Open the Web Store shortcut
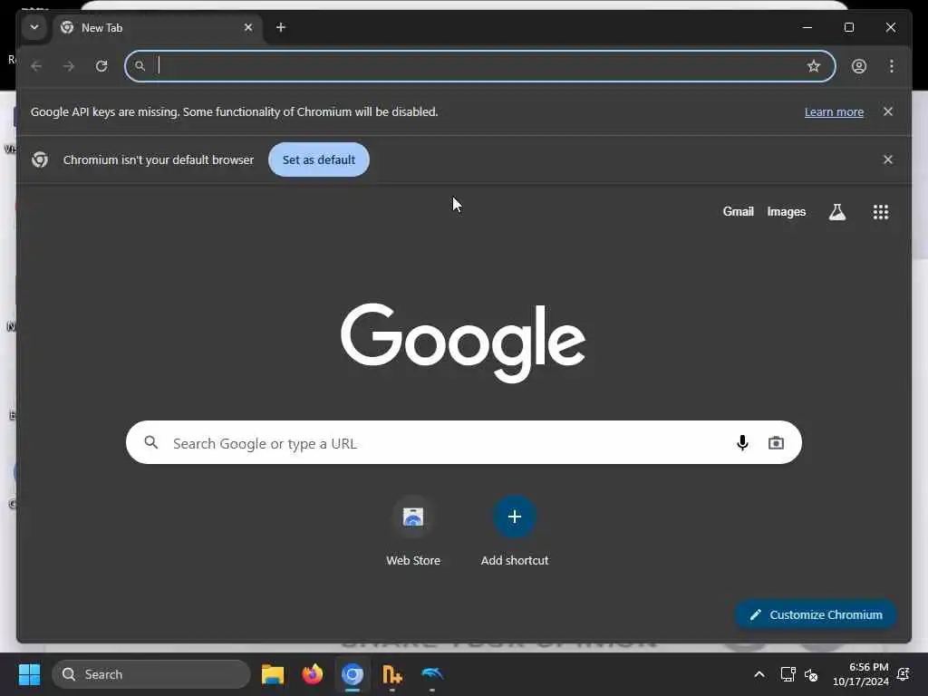This screenshot has width=928, height=696. (413, 531)
